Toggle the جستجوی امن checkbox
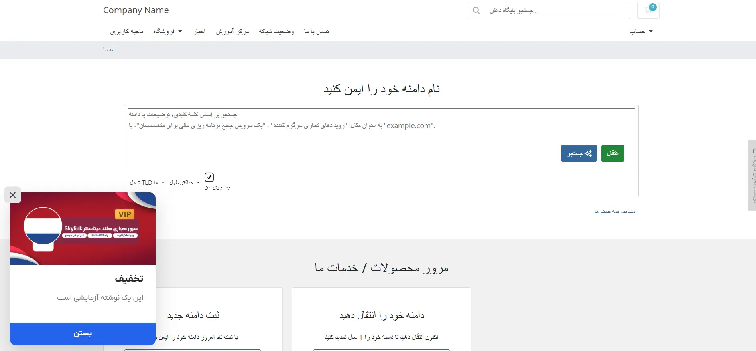Image resolution: width=756 pixels, height=351 pixels. (209, 177)
